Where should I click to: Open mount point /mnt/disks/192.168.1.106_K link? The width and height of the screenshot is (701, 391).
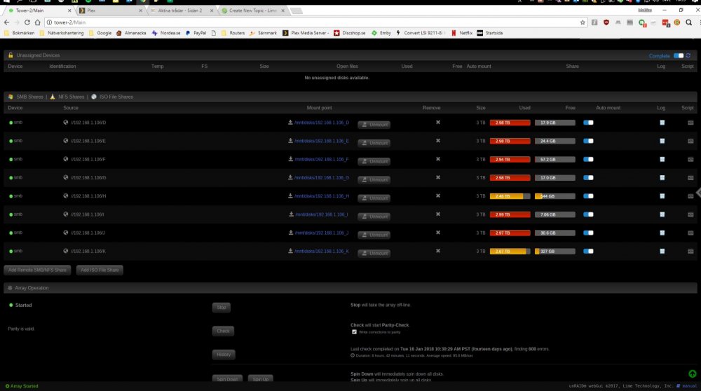322,251
